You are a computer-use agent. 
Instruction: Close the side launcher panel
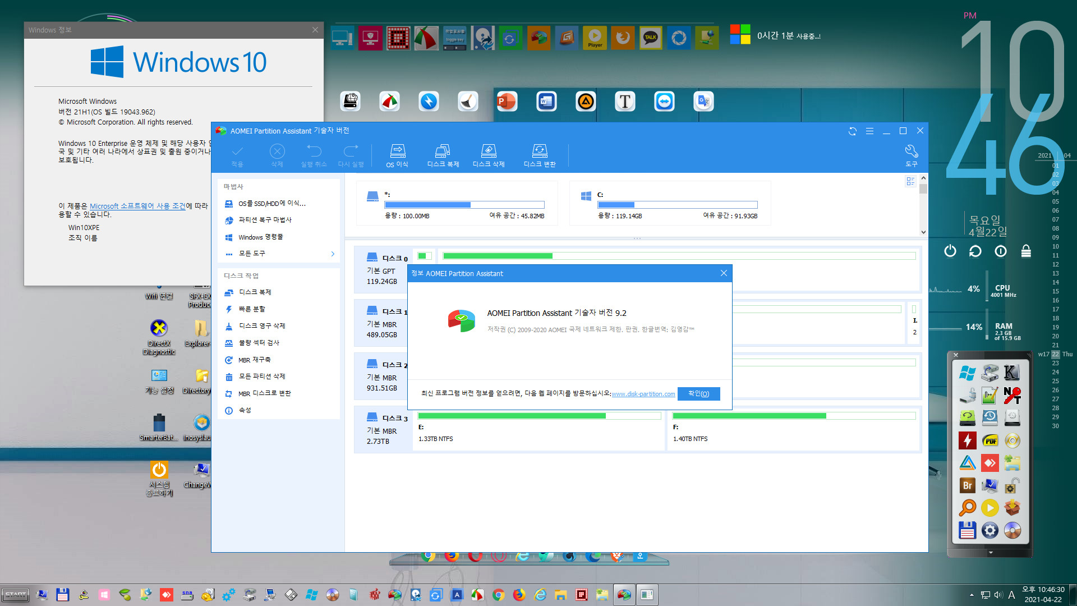(956, 355)
